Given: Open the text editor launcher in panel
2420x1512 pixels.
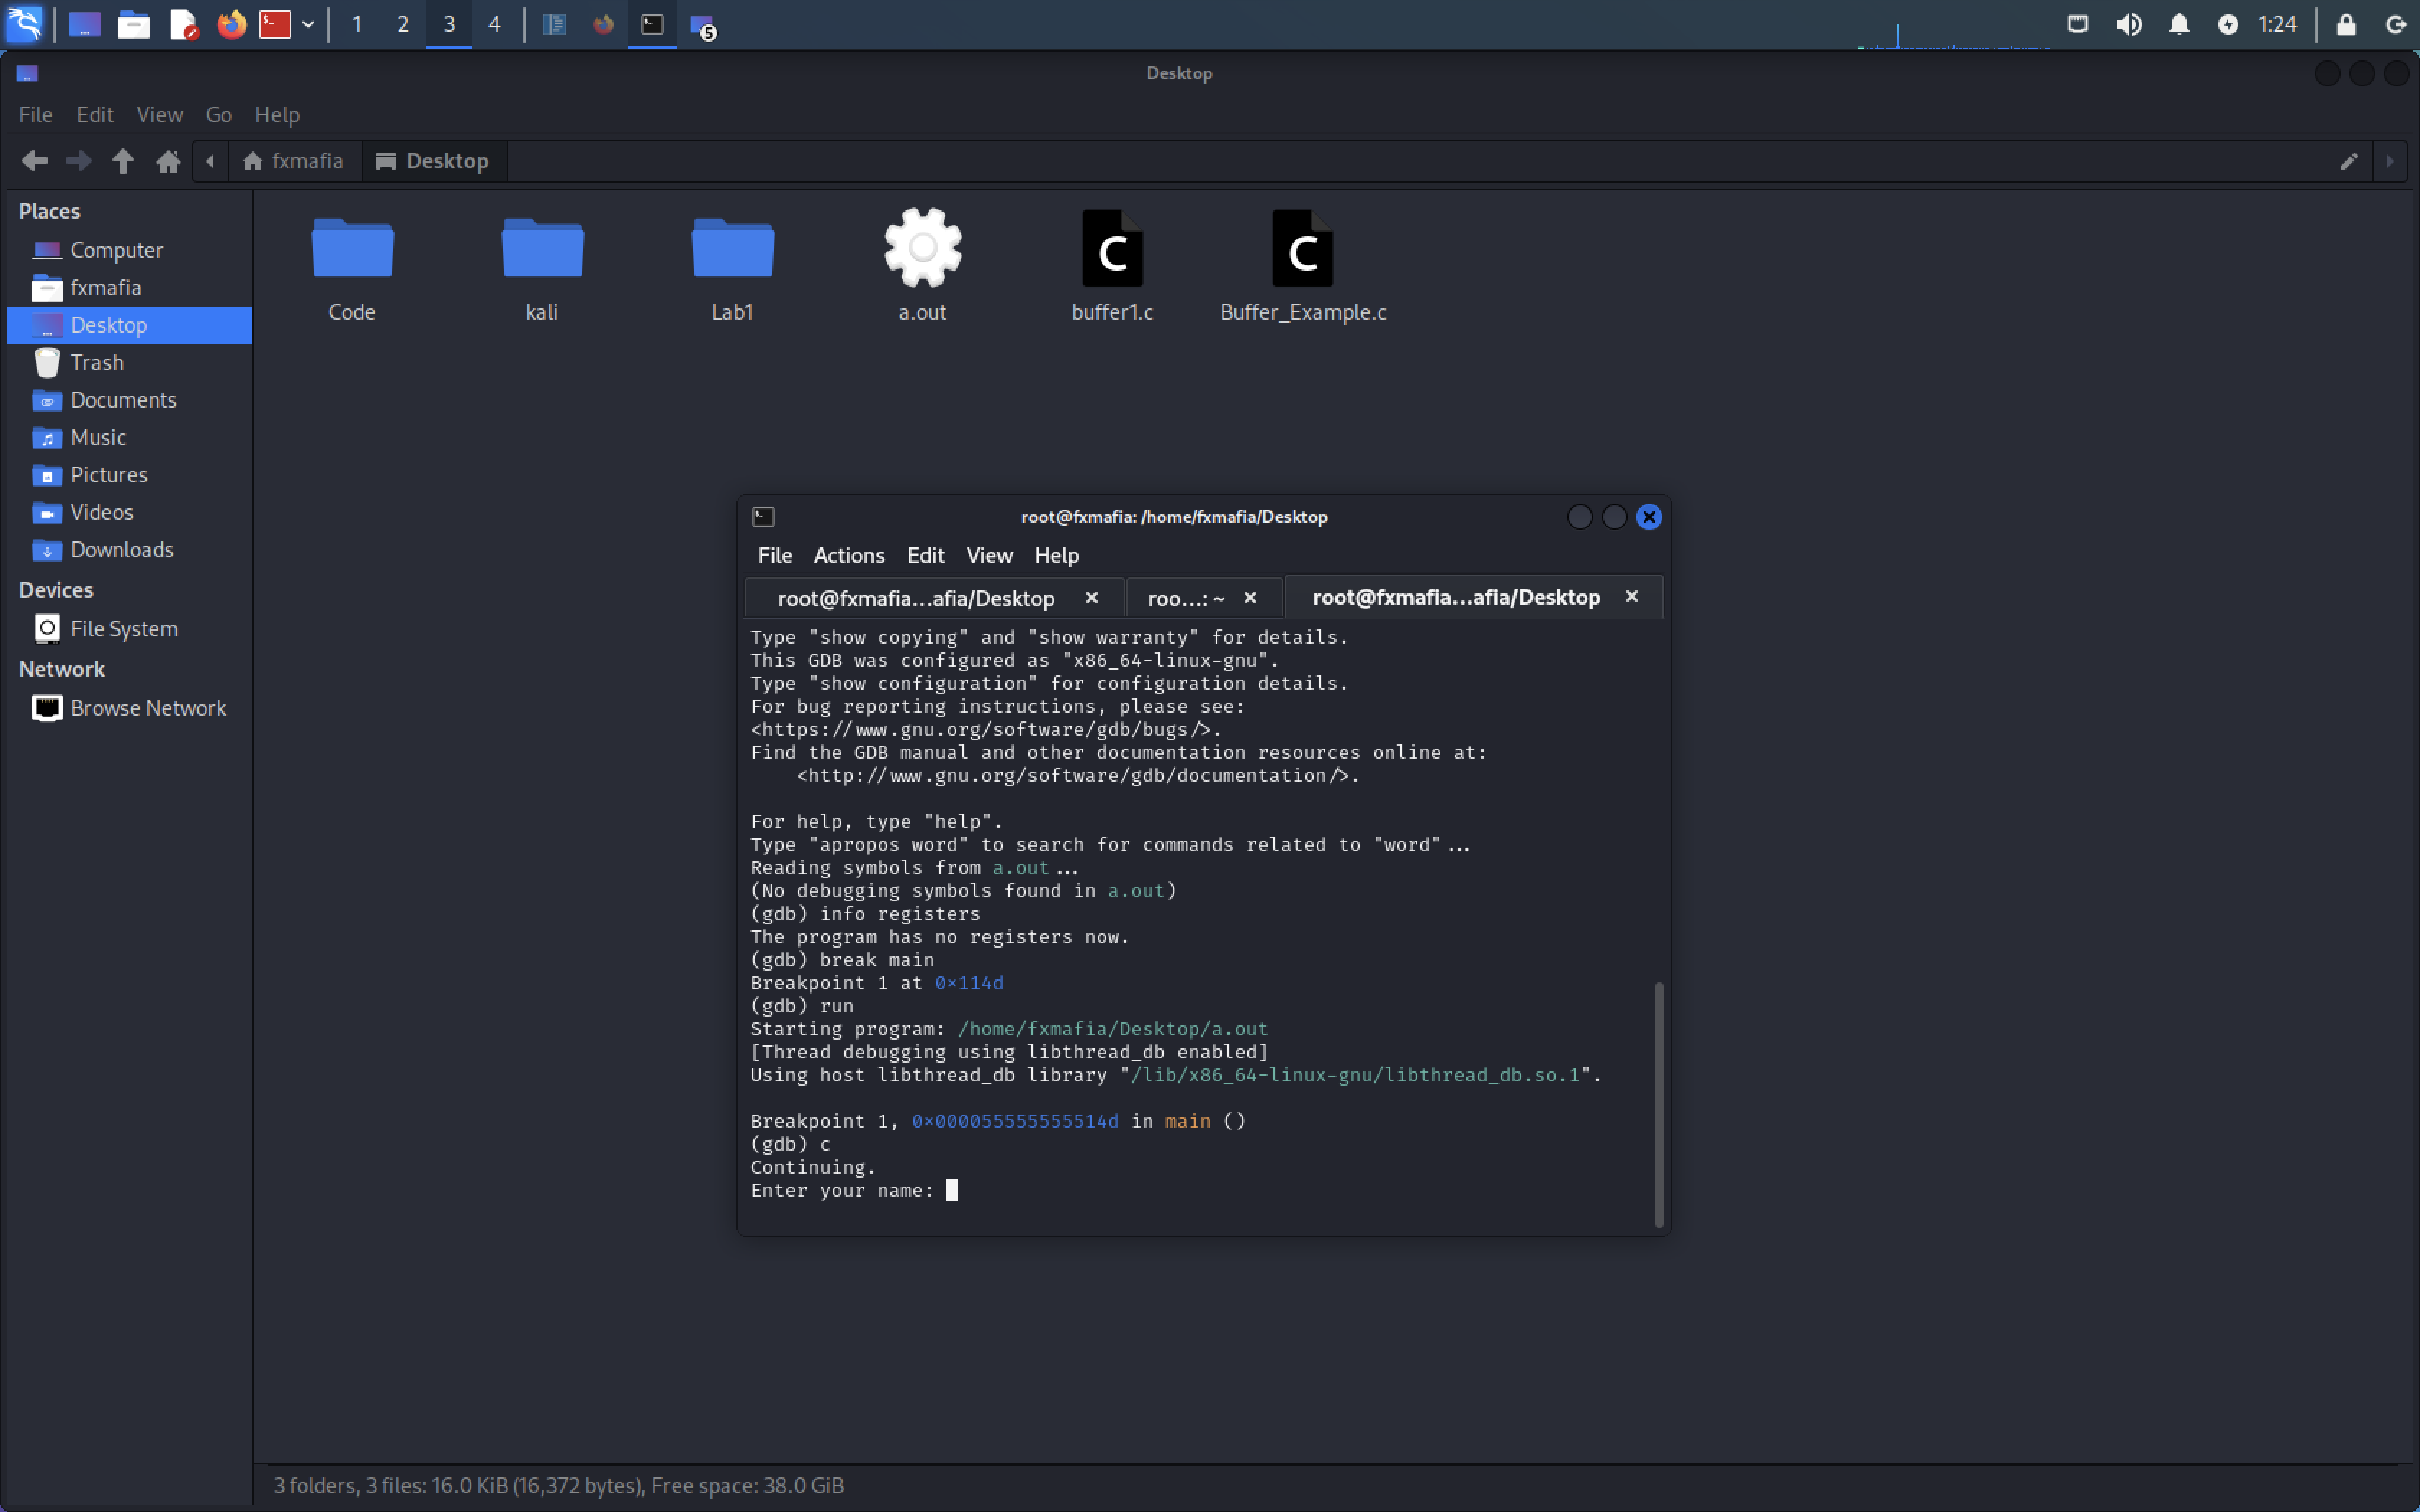Looking at the screenshot, I should [183, 24].
